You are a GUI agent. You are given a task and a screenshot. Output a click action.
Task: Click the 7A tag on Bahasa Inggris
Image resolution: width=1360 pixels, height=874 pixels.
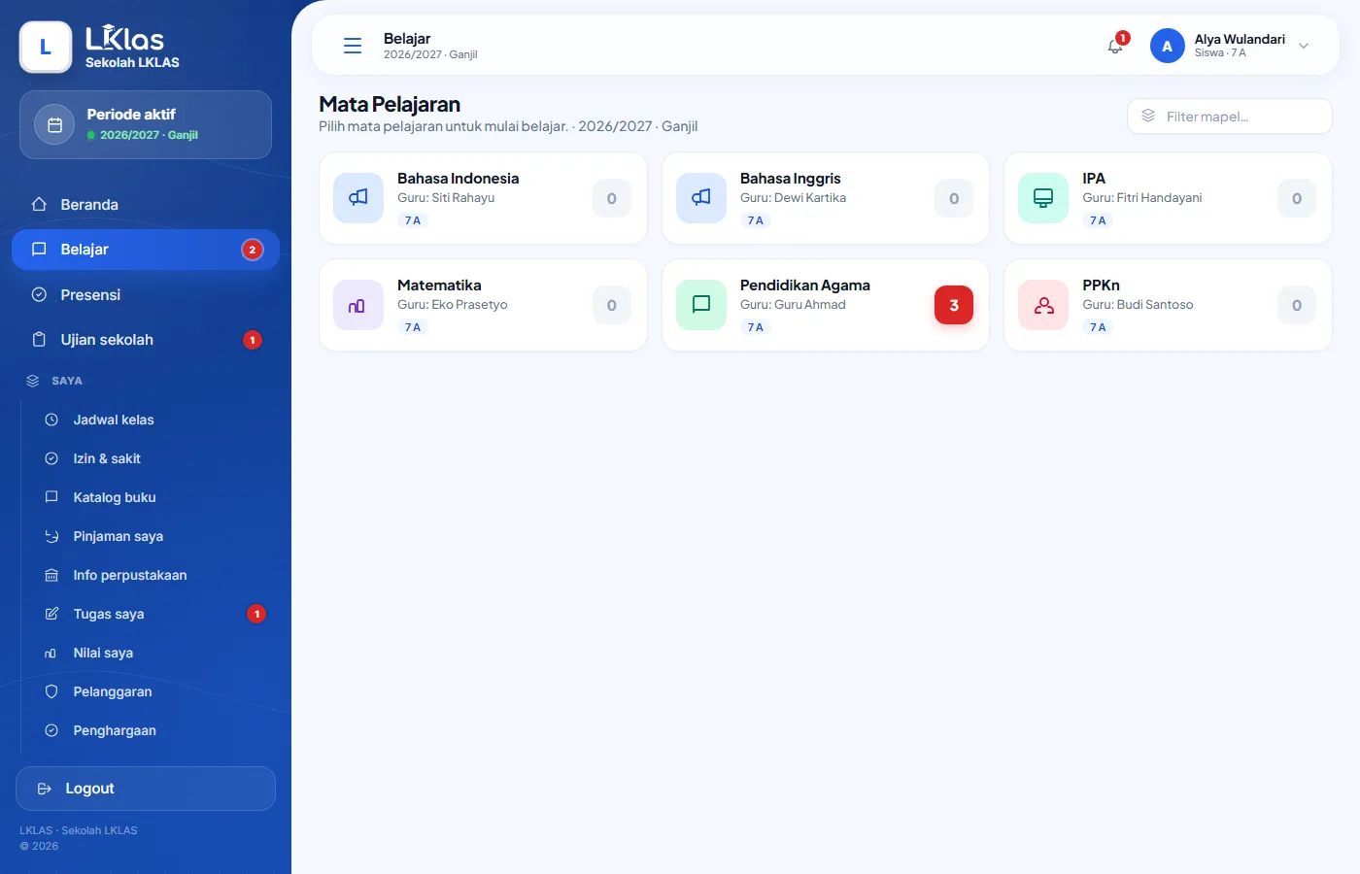pyautogui.click(x=756, y=220)
